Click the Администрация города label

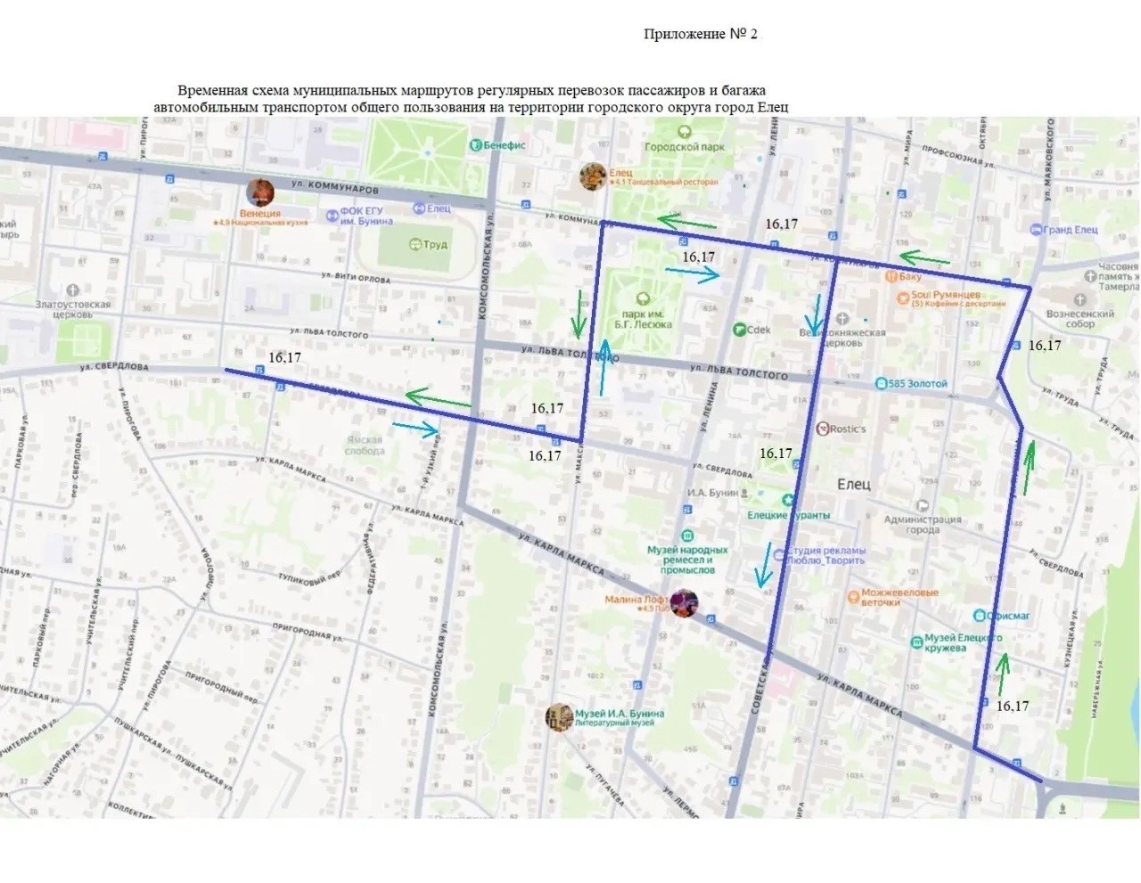tap(923, 525)
